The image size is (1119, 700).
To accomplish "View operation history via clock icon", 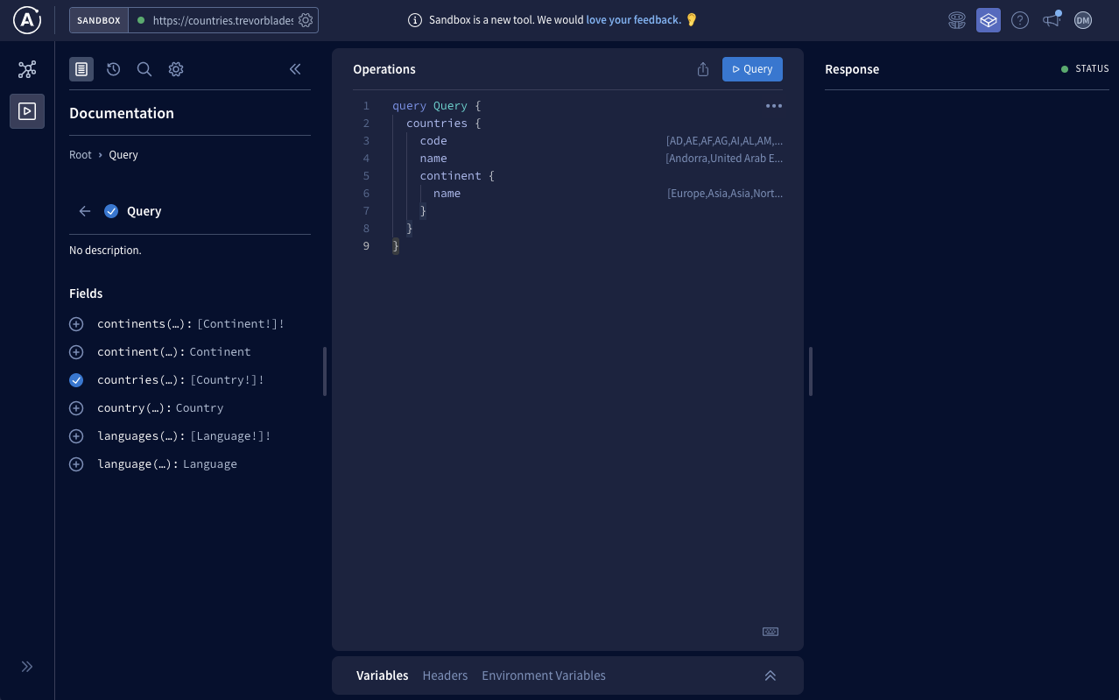I will pos(113,68).
